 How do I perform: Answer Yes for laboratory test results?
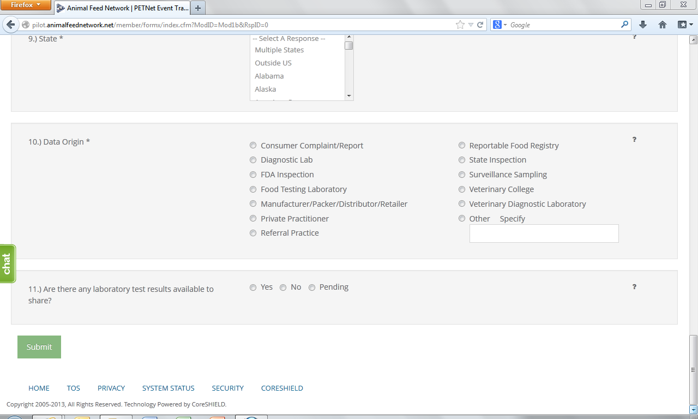tap(253, 288)
